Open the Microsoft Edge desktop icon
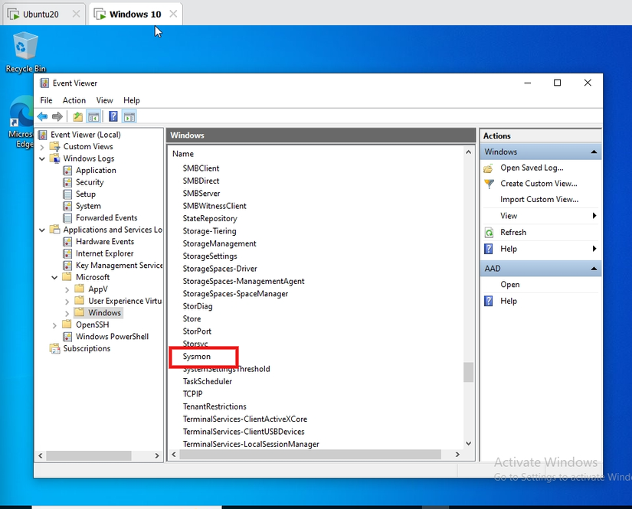 21,122
